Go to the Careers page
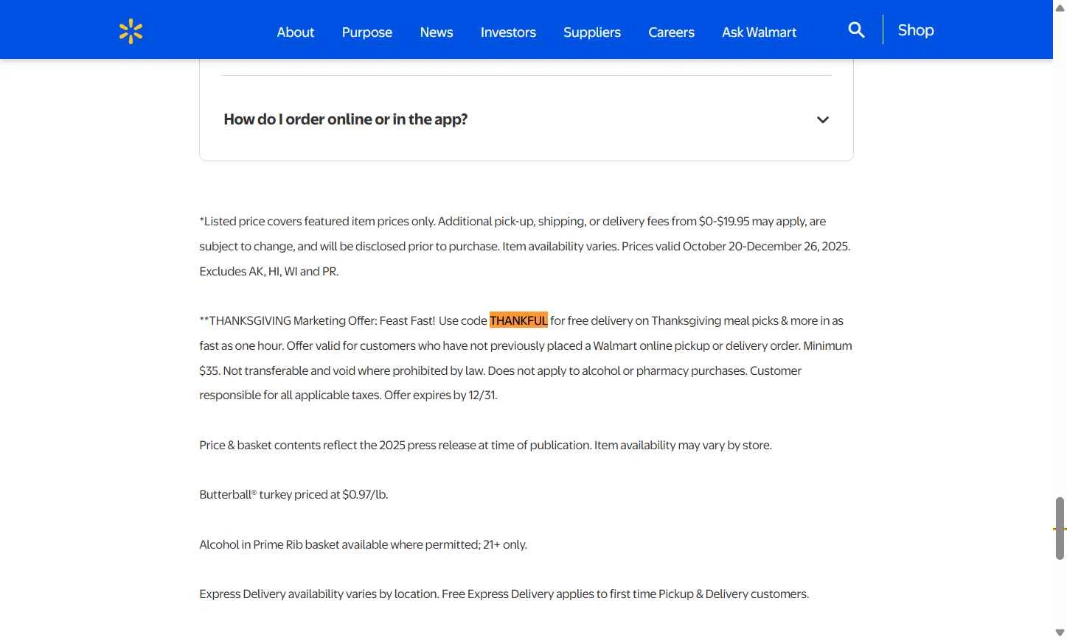This screenshot has width=1067, height=640. click(x=671, y=32)
